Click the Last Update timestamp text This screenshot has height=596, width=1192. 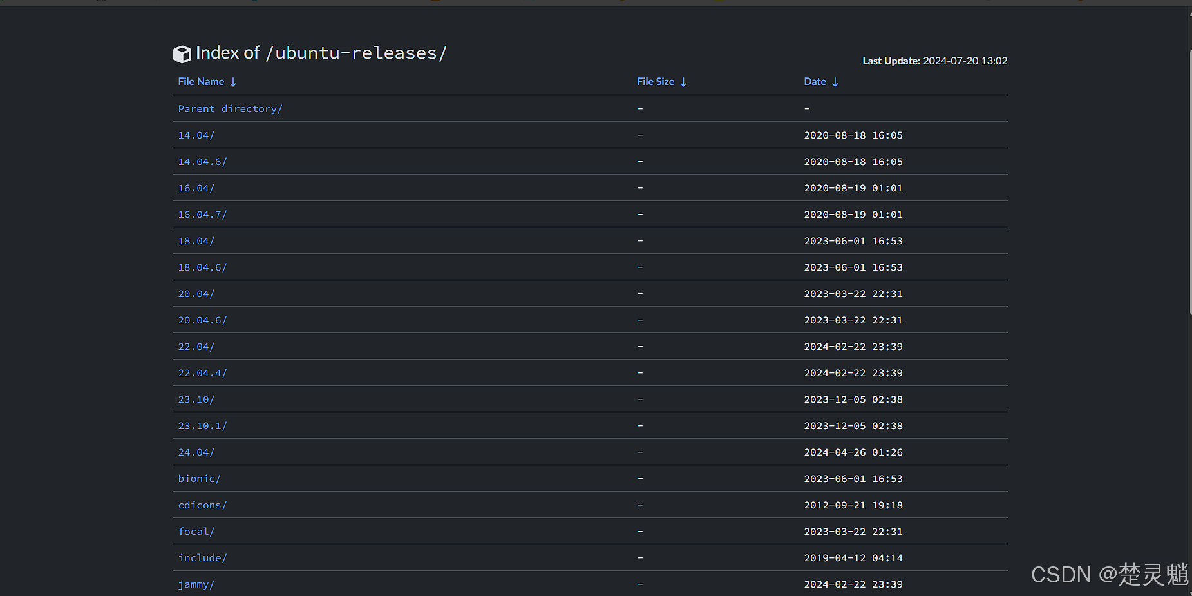pos(934,61)
